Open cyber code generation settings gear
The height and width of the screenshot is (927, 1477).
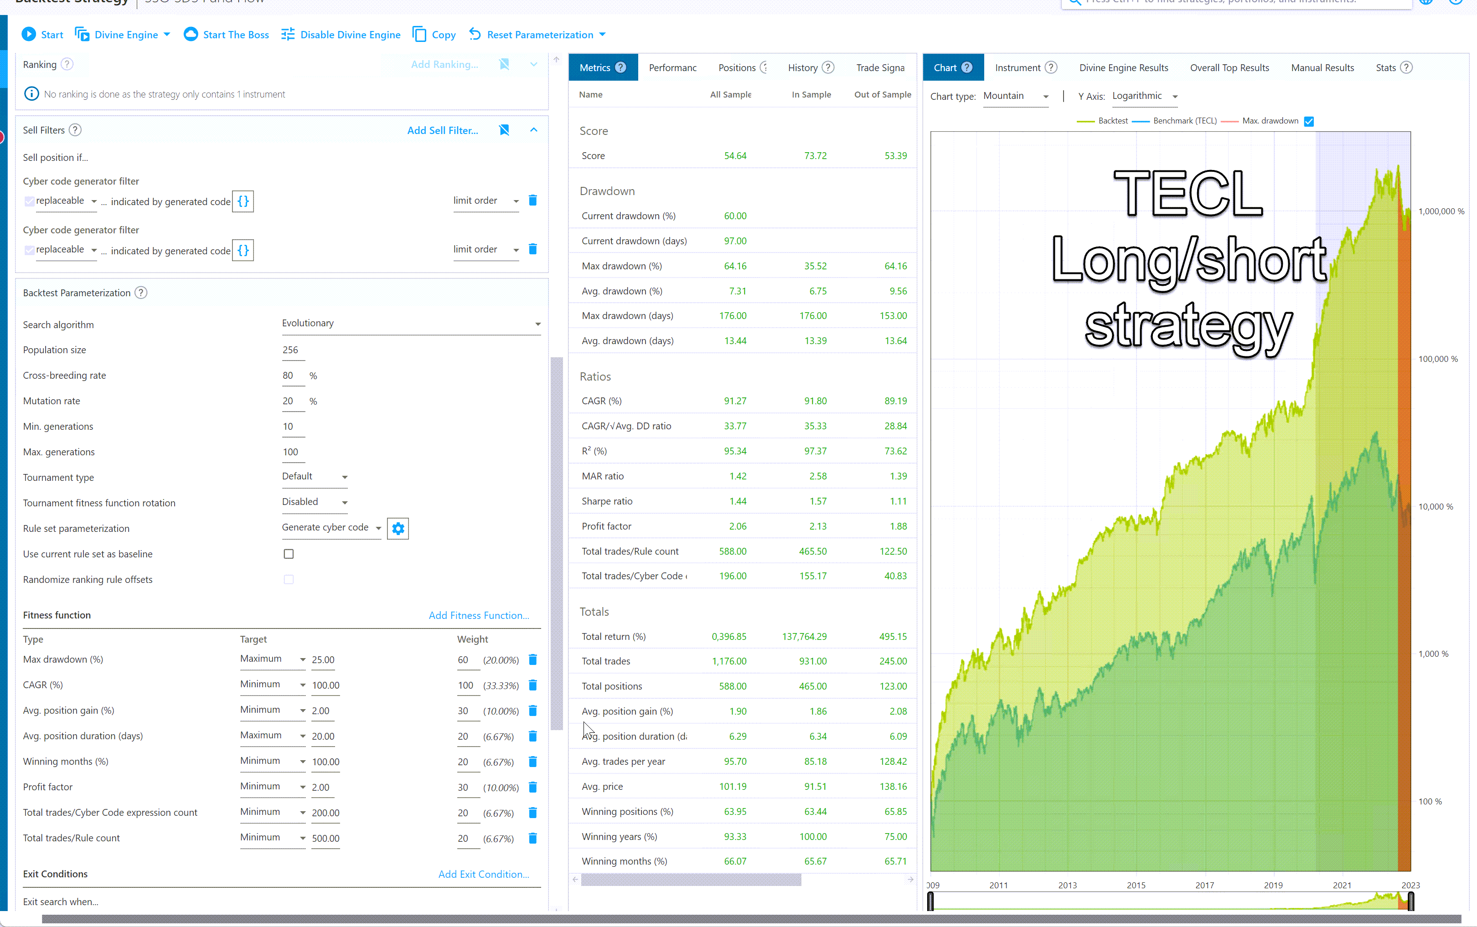(398, 529)
